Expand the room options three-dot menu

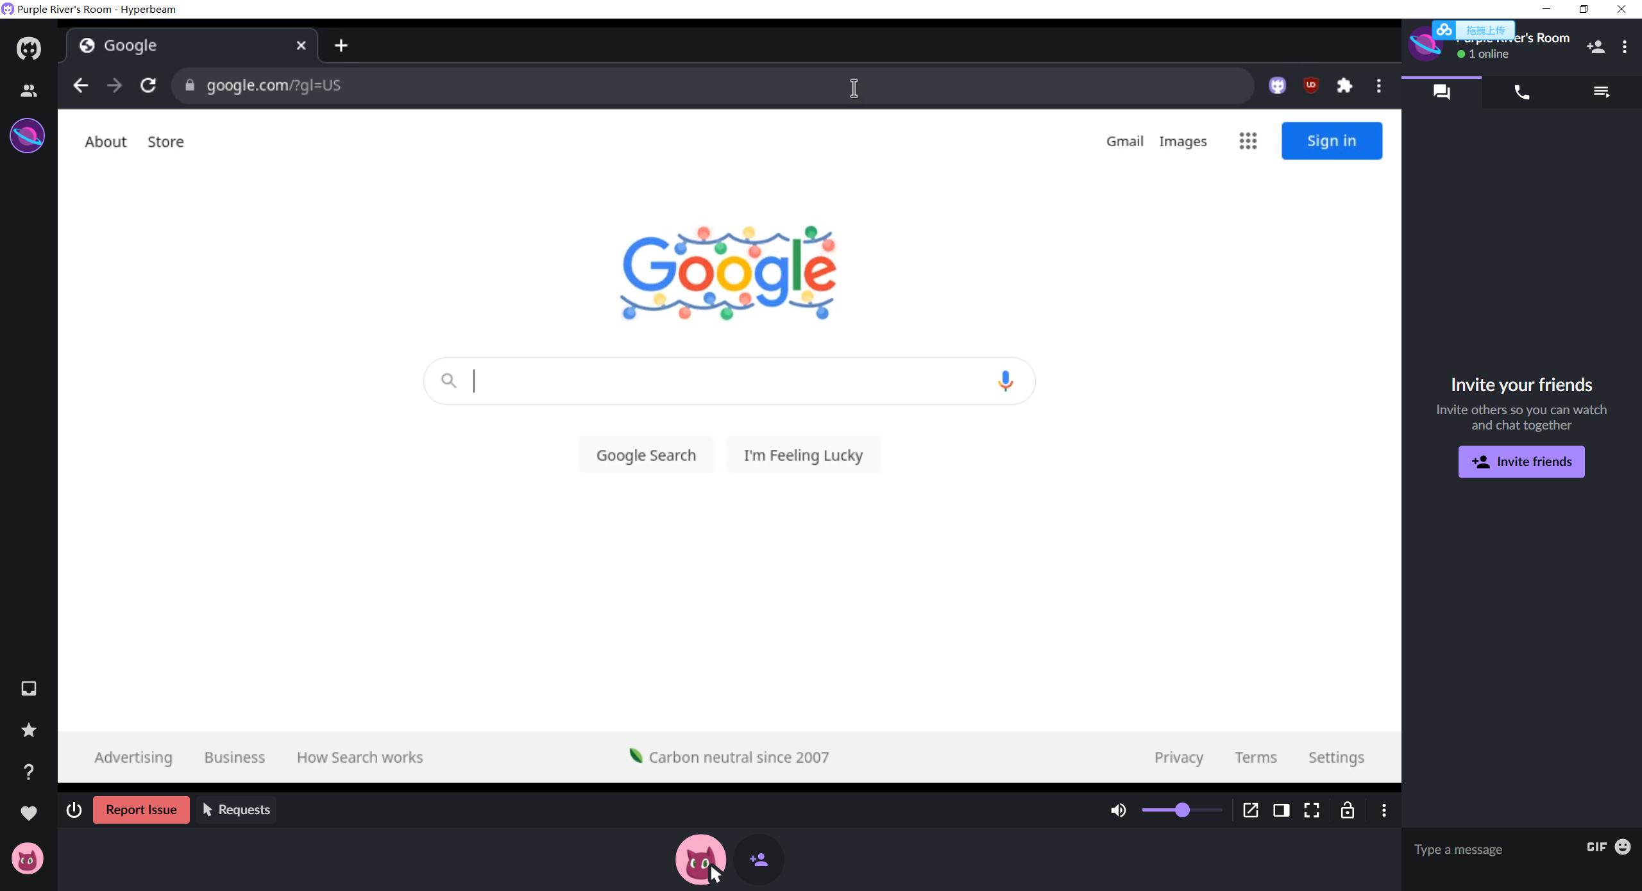(x=1625, y=47)
